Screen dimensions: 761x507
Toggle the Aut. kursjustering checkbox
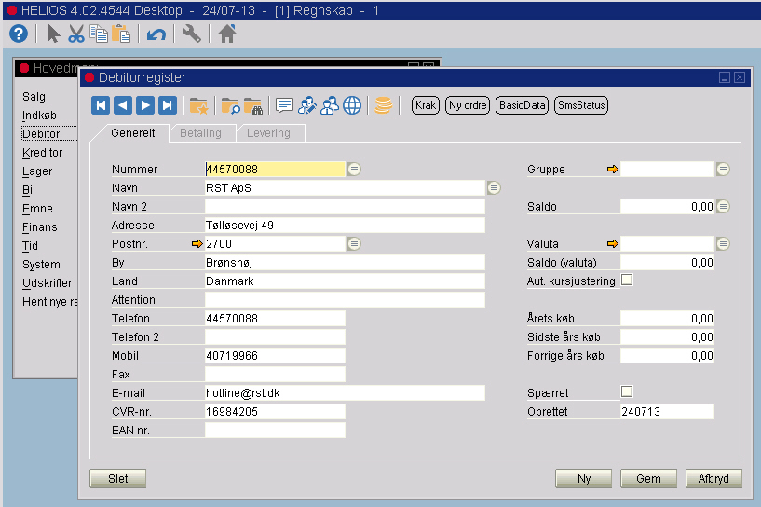click(x=627, y=280)
